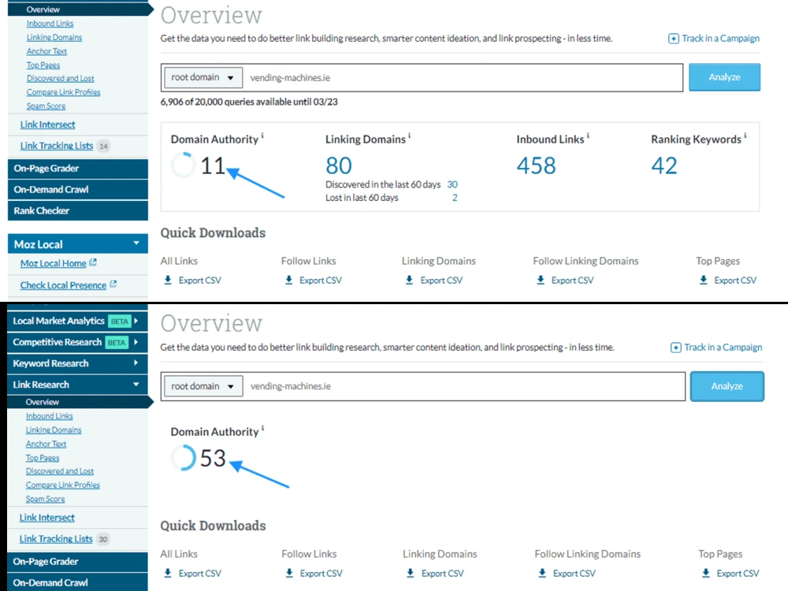Screen dimensions: 788x591
Task: Click the Linking Domains value 80
Action: point(339,165)
